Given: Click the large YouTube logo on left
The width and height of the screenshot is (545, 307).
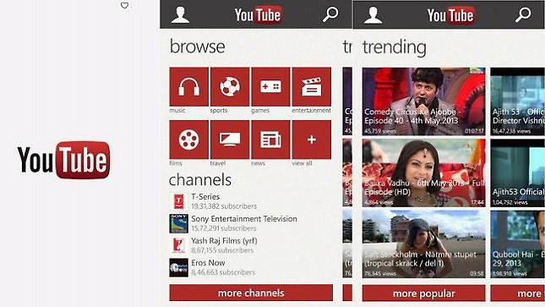Looking at the screenshot, I should [64, 160].
